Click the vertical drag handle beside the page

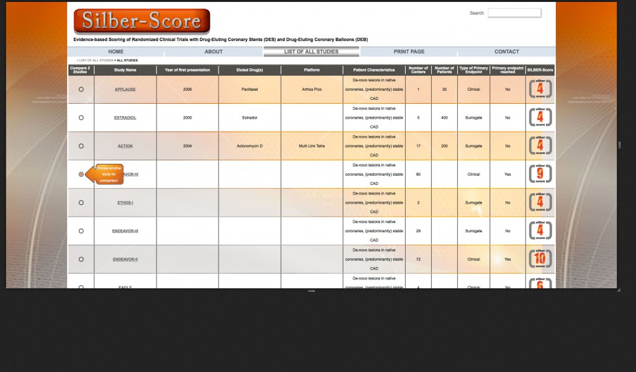619,145
